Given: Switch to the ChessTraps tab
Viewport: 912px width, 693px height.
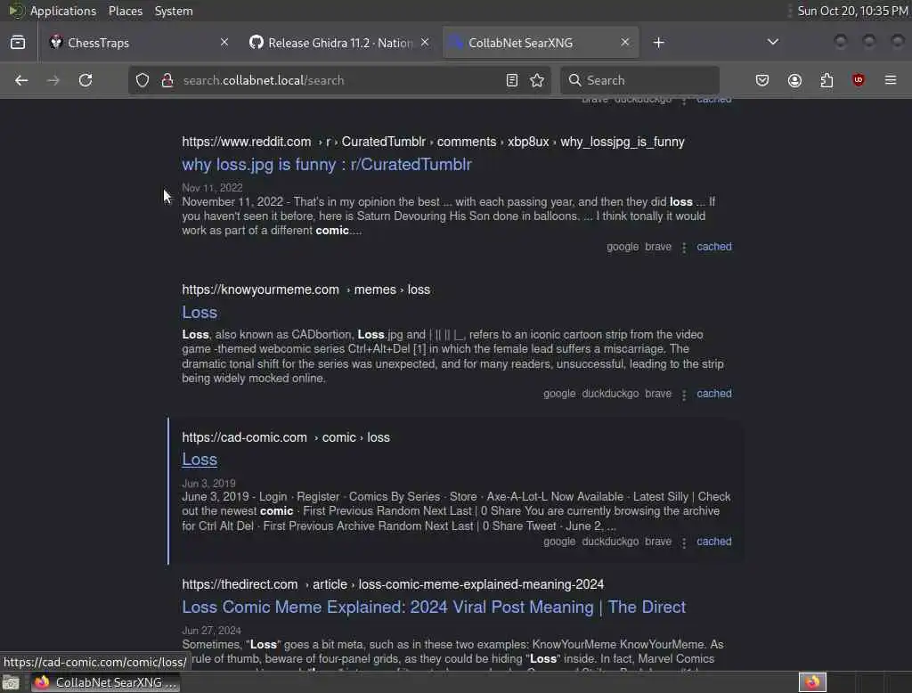Looking at the screenshot, I should point(140,43).
